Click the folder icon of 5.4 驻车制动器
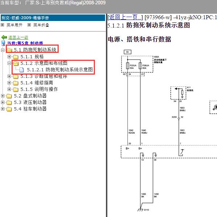 (9, 109)
